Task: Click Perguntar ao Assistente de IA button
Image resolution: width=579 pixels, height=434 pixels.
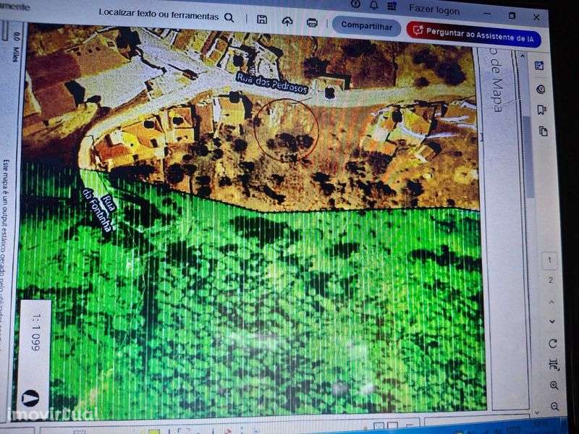Action: click(474, 34)
